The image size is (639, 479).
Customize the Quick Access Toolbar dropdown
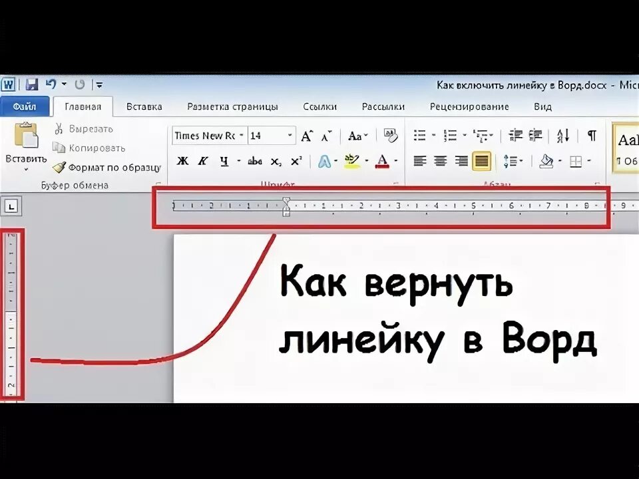[x=99, y=84]
